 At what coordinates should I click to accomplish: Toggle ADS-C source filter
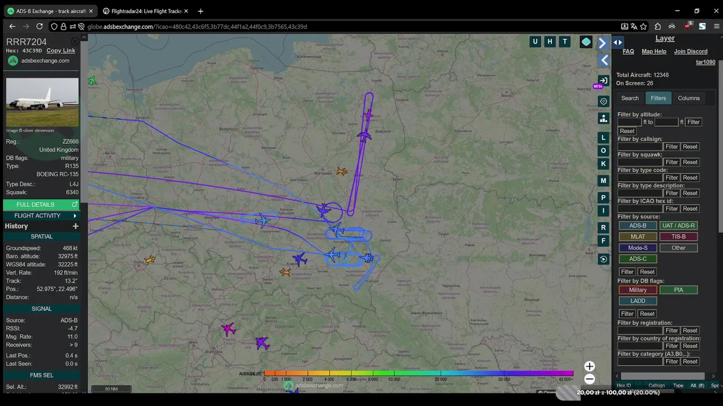(638, 259)
